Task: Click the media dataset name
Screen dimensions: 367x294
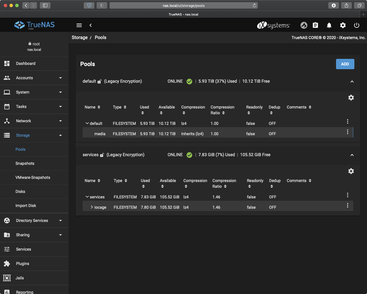Action: click(x=100, y=134)
